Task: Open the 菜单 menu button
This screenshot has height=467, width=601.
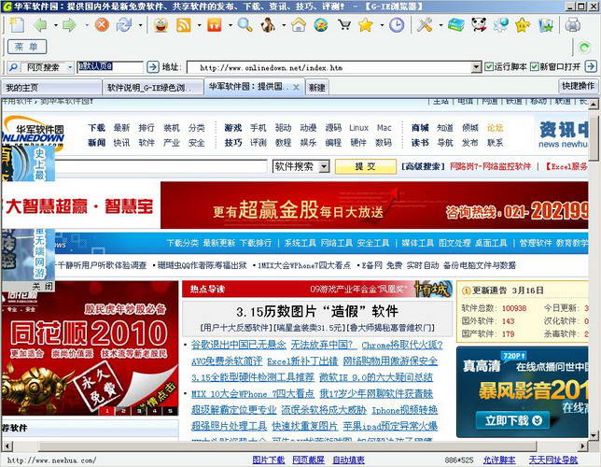Action: pos(27,47)
